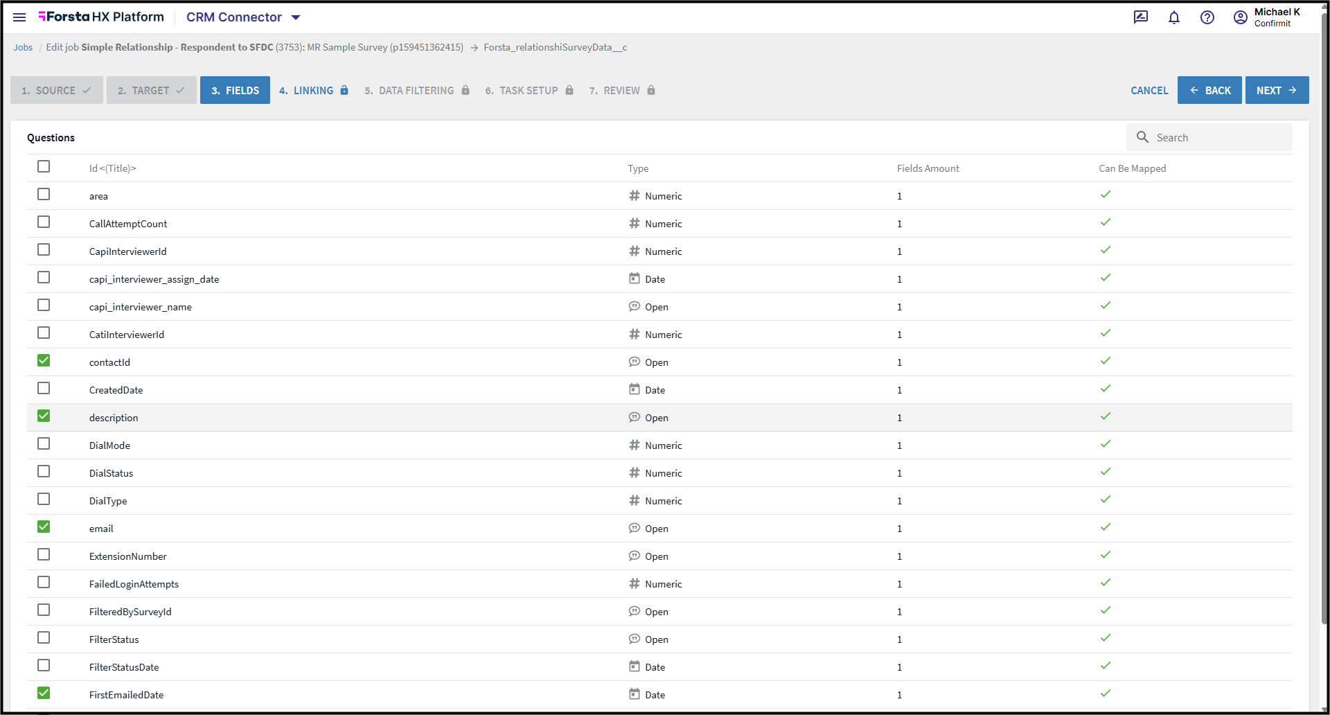Uncheck the FirstEmailedDate checkbox
Viewport: 1330px width, 715px height.
(44, 693)
